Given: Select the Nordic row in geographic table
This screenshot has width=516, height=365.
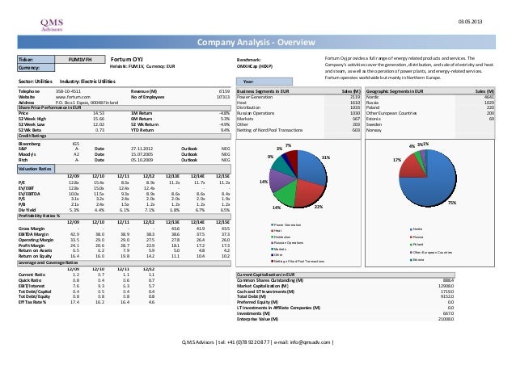Looking at the screenshot, I should tap(430, 97).
